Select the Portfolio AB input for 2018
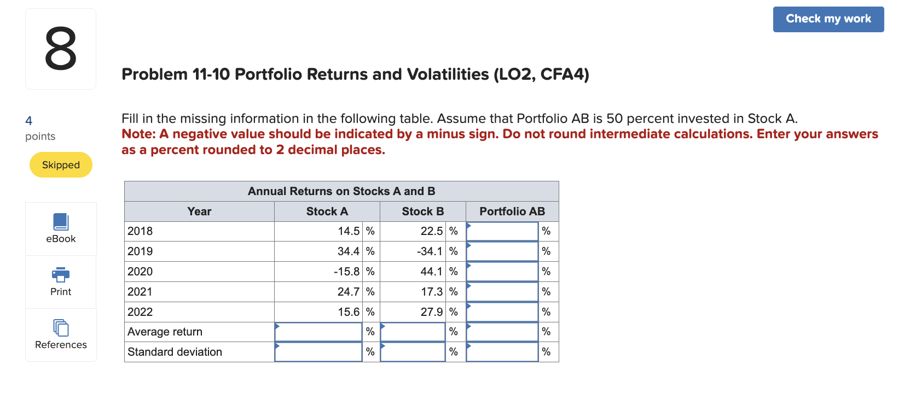The height and width of the screenshot is (400, 916). [x=501, y=231]
